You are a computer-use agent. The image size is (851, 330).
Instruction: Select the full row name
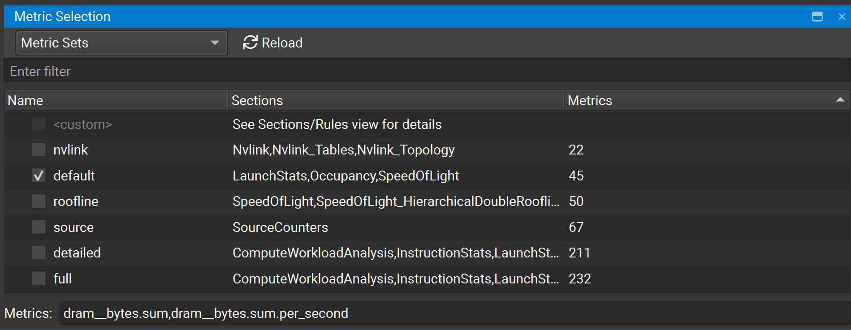click(x=62, y=279)
